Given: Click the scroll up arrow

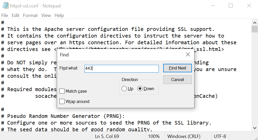Looking at the screenshot, I should pyautogui.click(x=255, y=23).
